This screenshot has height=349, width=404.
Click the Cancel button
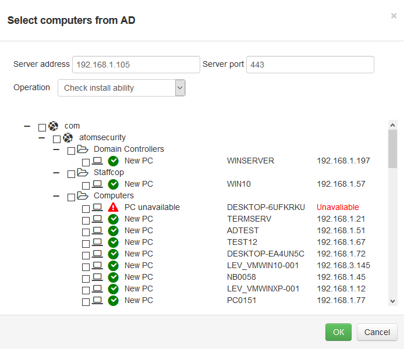pyautogui.click(x=377, y=332)
